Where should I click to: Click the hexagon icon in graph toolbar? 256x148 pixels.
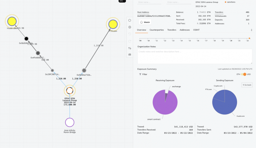click(130, 20)
